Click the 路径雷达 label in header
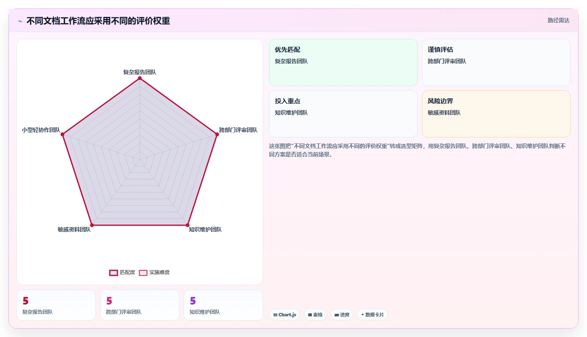 [559, 20]
